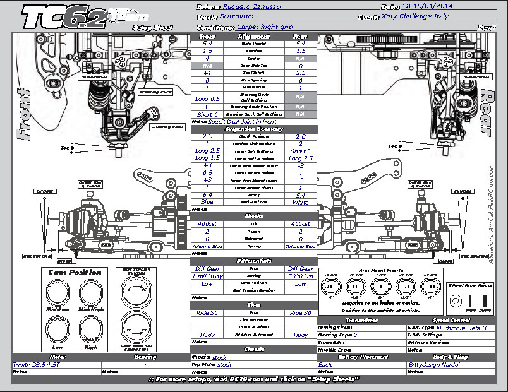
Task: Click the Battery Placement value Back
Action: (325, 365)
